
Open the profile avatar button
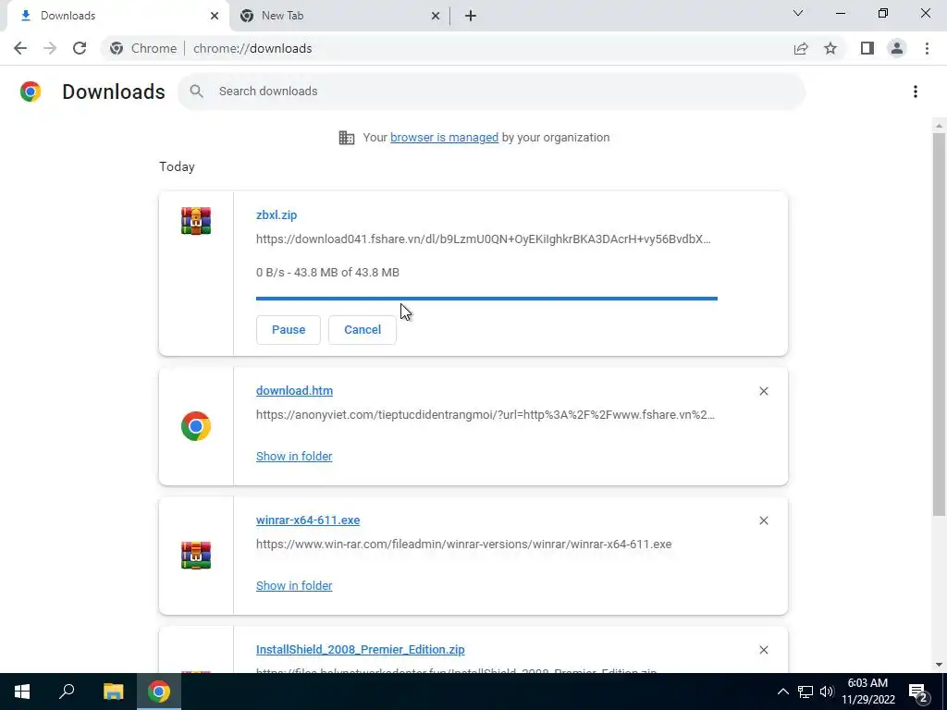click(897, 48)
